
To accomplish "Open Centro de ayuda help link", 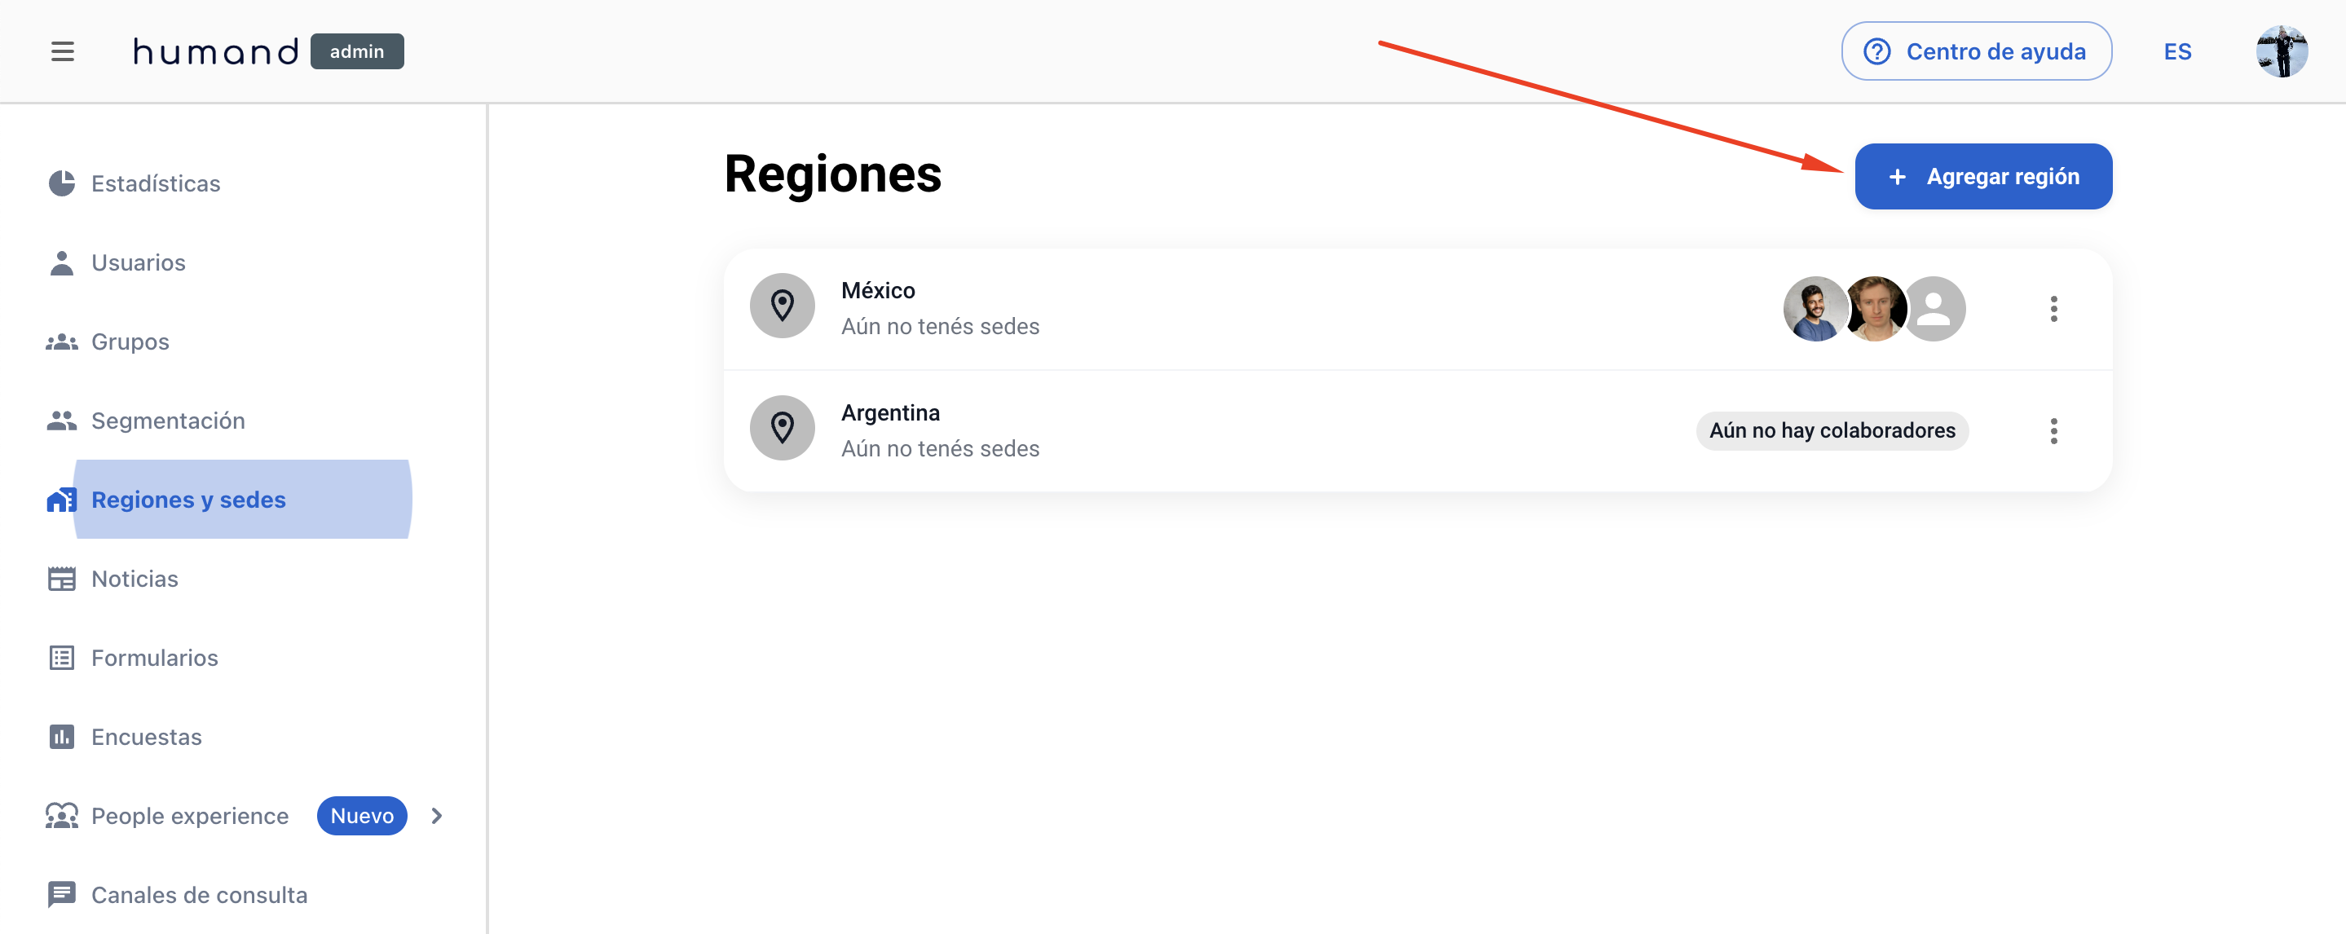I will tap(1975, 52).
